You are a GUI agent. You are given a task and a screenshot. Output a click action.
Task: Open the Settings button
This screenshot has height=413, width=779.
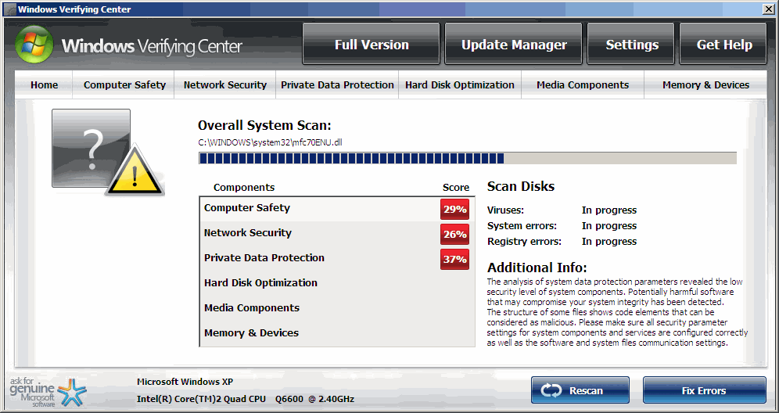[x=632, y=45]
